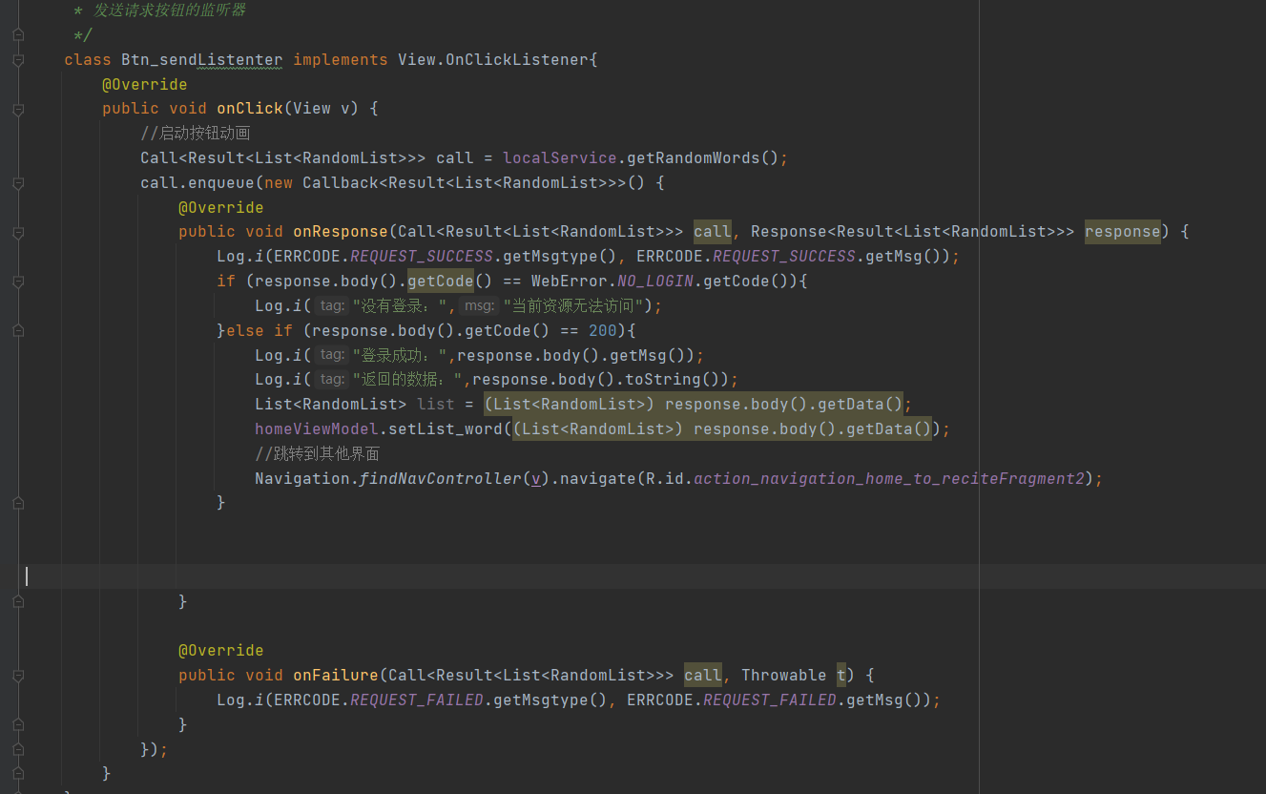Click homeViewModel reference
Image resolution: width=1266 pixels, height=794 pixels.
(317, 429)
